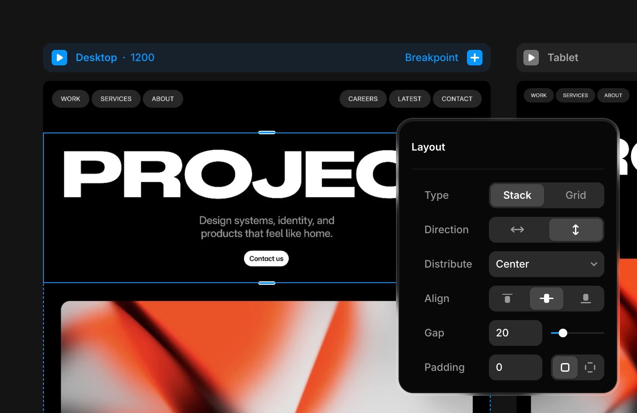
Task: Click the uniform padding icon
Action: [x=565, y=367]
